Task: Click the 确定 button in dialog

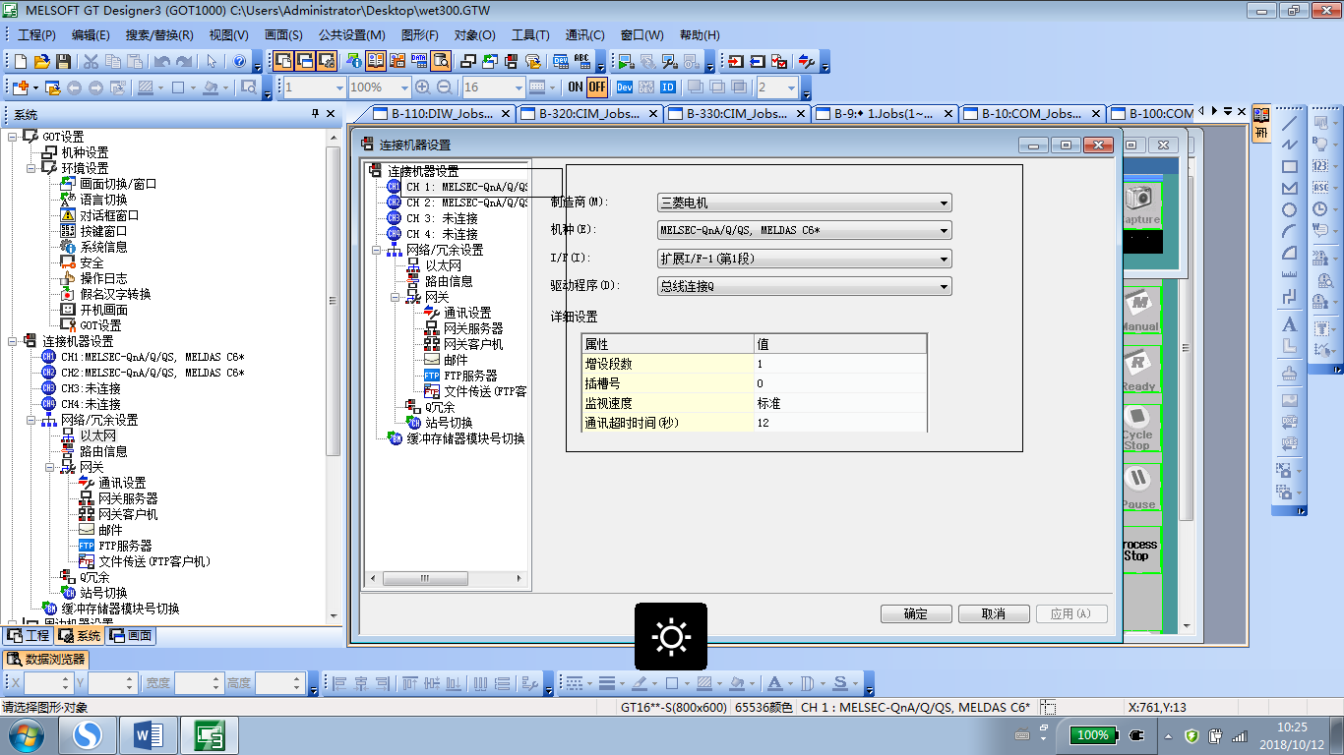Action: 915,613
